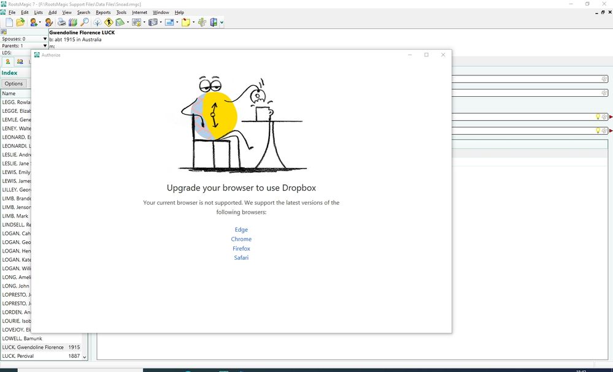
Task: Click the yellow sticky note icon
Action: tap(186, 22)
